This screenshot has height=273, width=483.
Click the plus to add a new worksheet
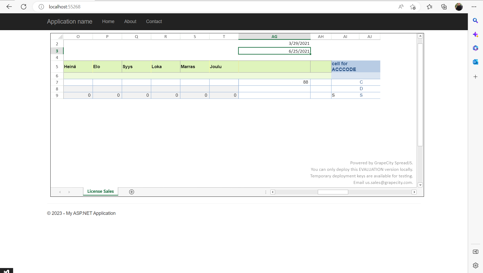click(x=131, y=192)
